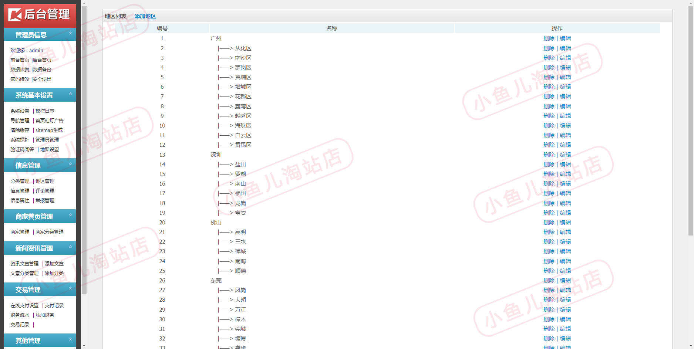
Task: Switch to the 地区列表 tab
Action: 115,16
